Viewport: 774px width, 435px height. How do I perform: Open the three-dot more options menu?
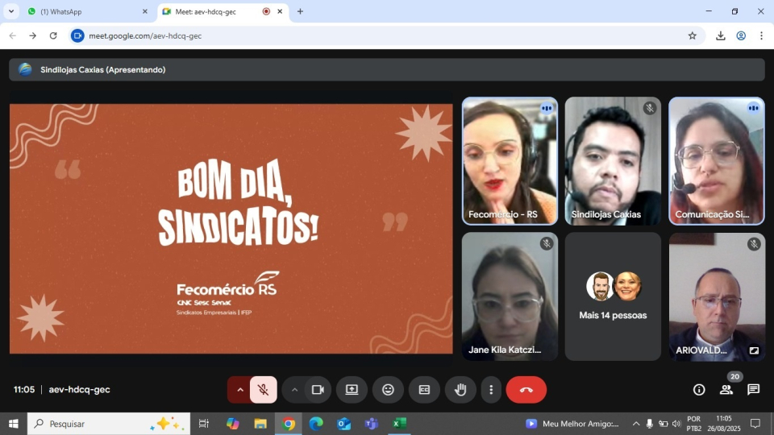(x=491, y=390)
